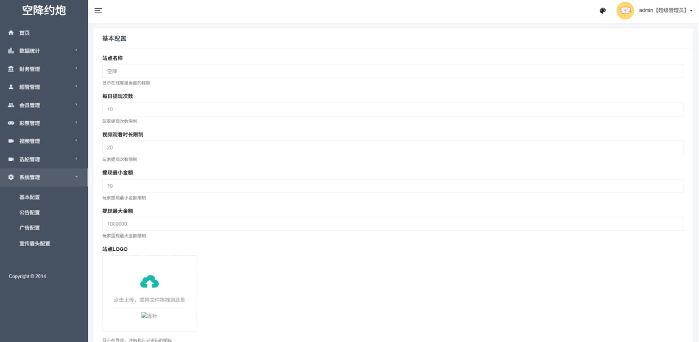The width and height of the screenshot is (699, 342).
Task: Click the gear icon for 系统管理
Action: (x=11, y=177)
